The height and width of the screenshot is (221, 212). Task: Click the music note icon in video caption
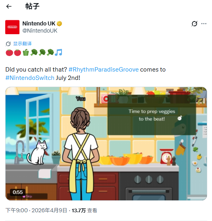(180, 118)
